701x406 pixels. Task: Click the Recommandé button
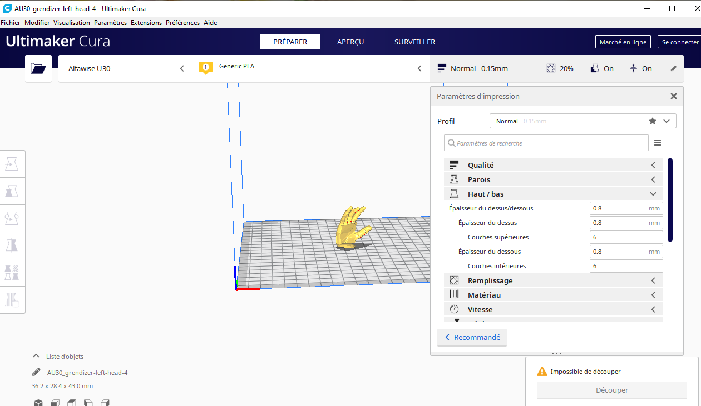click(472, 337)
